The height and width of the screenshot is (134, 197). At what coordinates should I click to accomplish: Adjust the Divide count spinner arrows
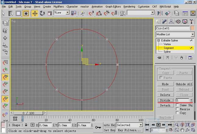(191, 100)
